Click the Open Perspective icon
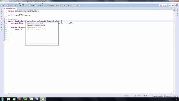This screenshot has height=101, width=179. [170, 6]
